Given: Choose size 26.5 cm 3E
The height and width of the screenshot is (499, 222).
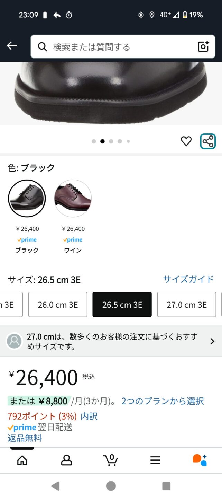Looking at the screenshot, I should point(122,305).
